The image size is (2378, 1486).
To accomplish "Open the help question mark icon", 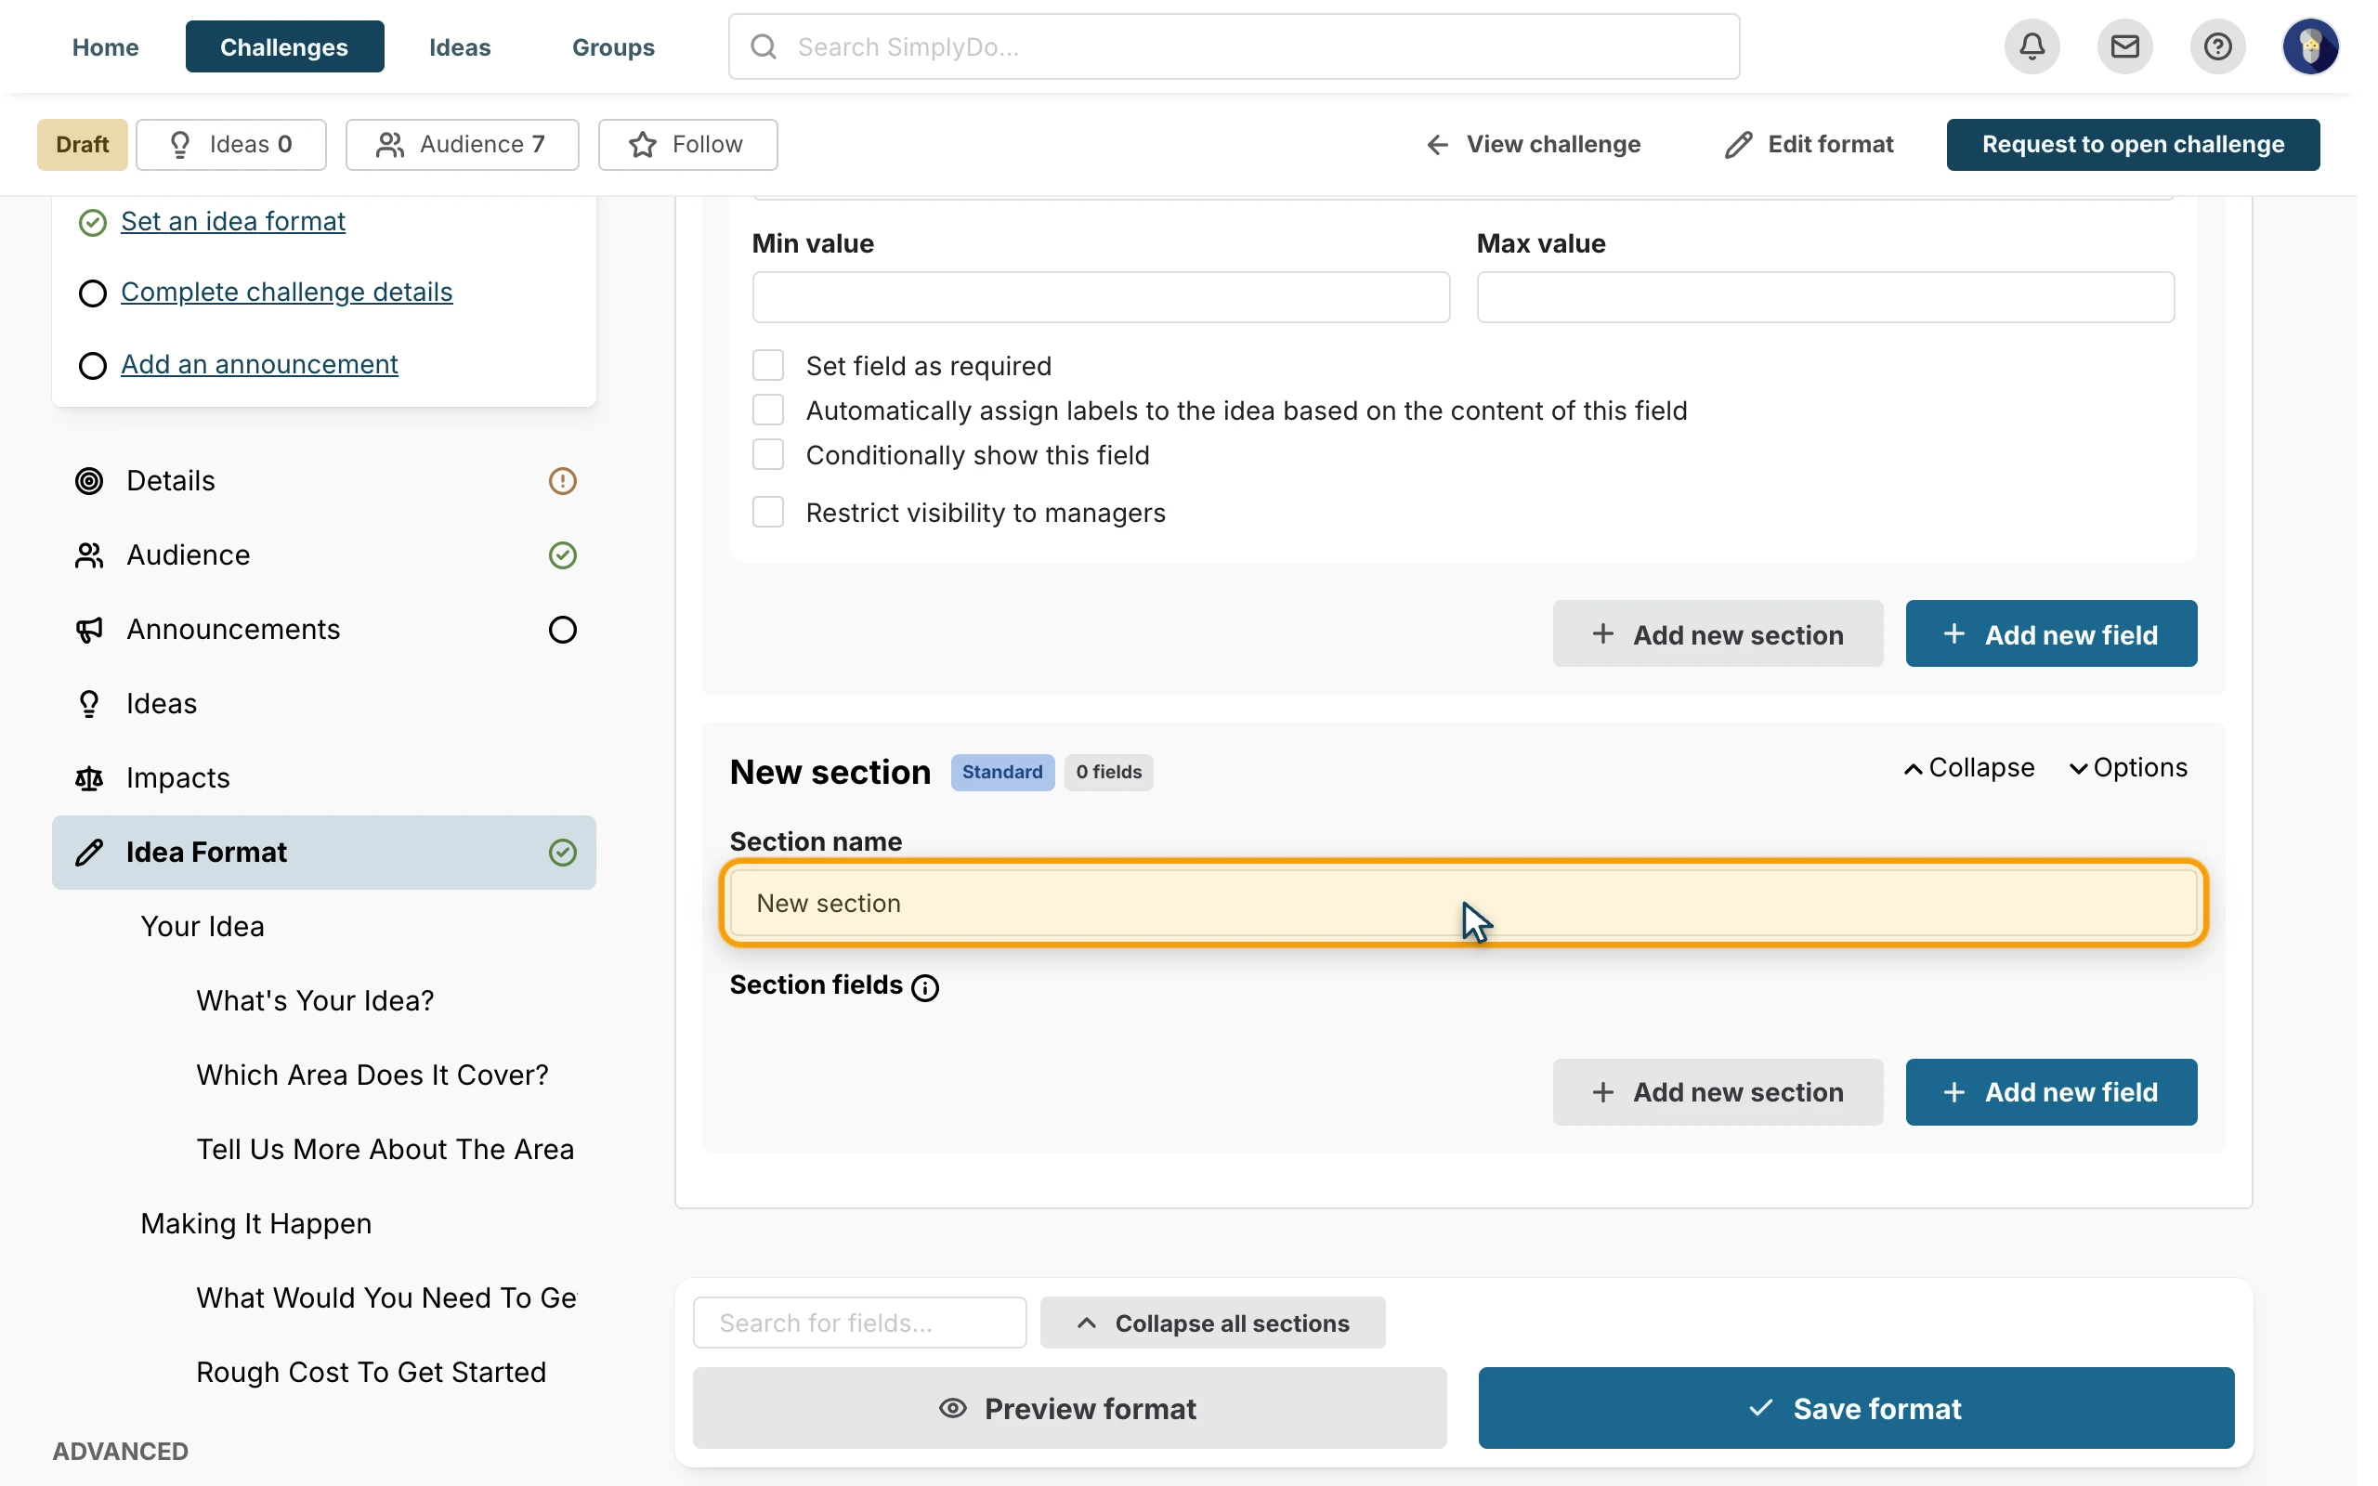I will point(2218,46).
